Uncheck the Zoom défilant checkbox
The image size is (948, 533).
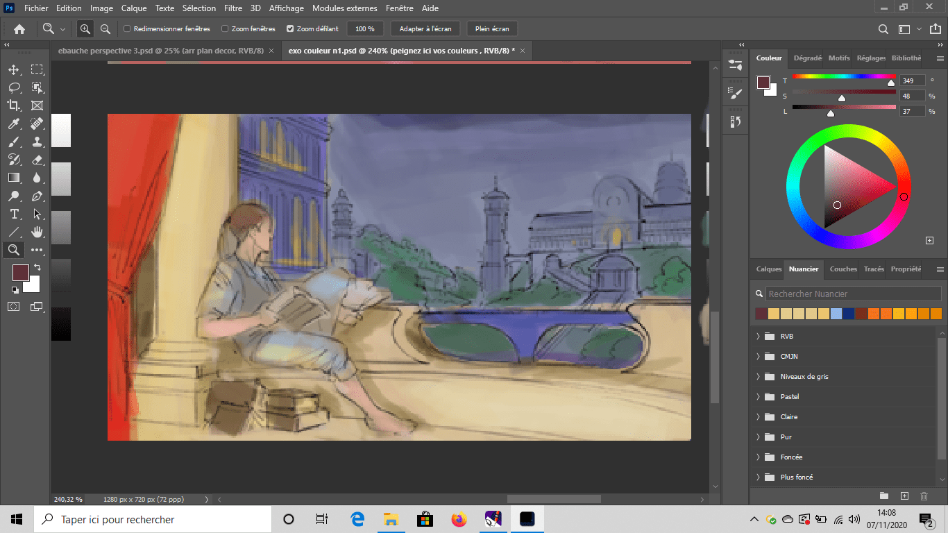click(x=290, y=29)
